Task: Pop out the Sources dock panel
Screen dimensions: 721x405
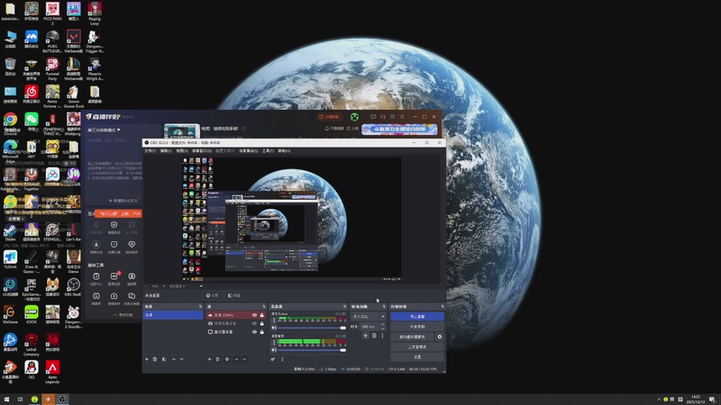Action: click(264, 306)
